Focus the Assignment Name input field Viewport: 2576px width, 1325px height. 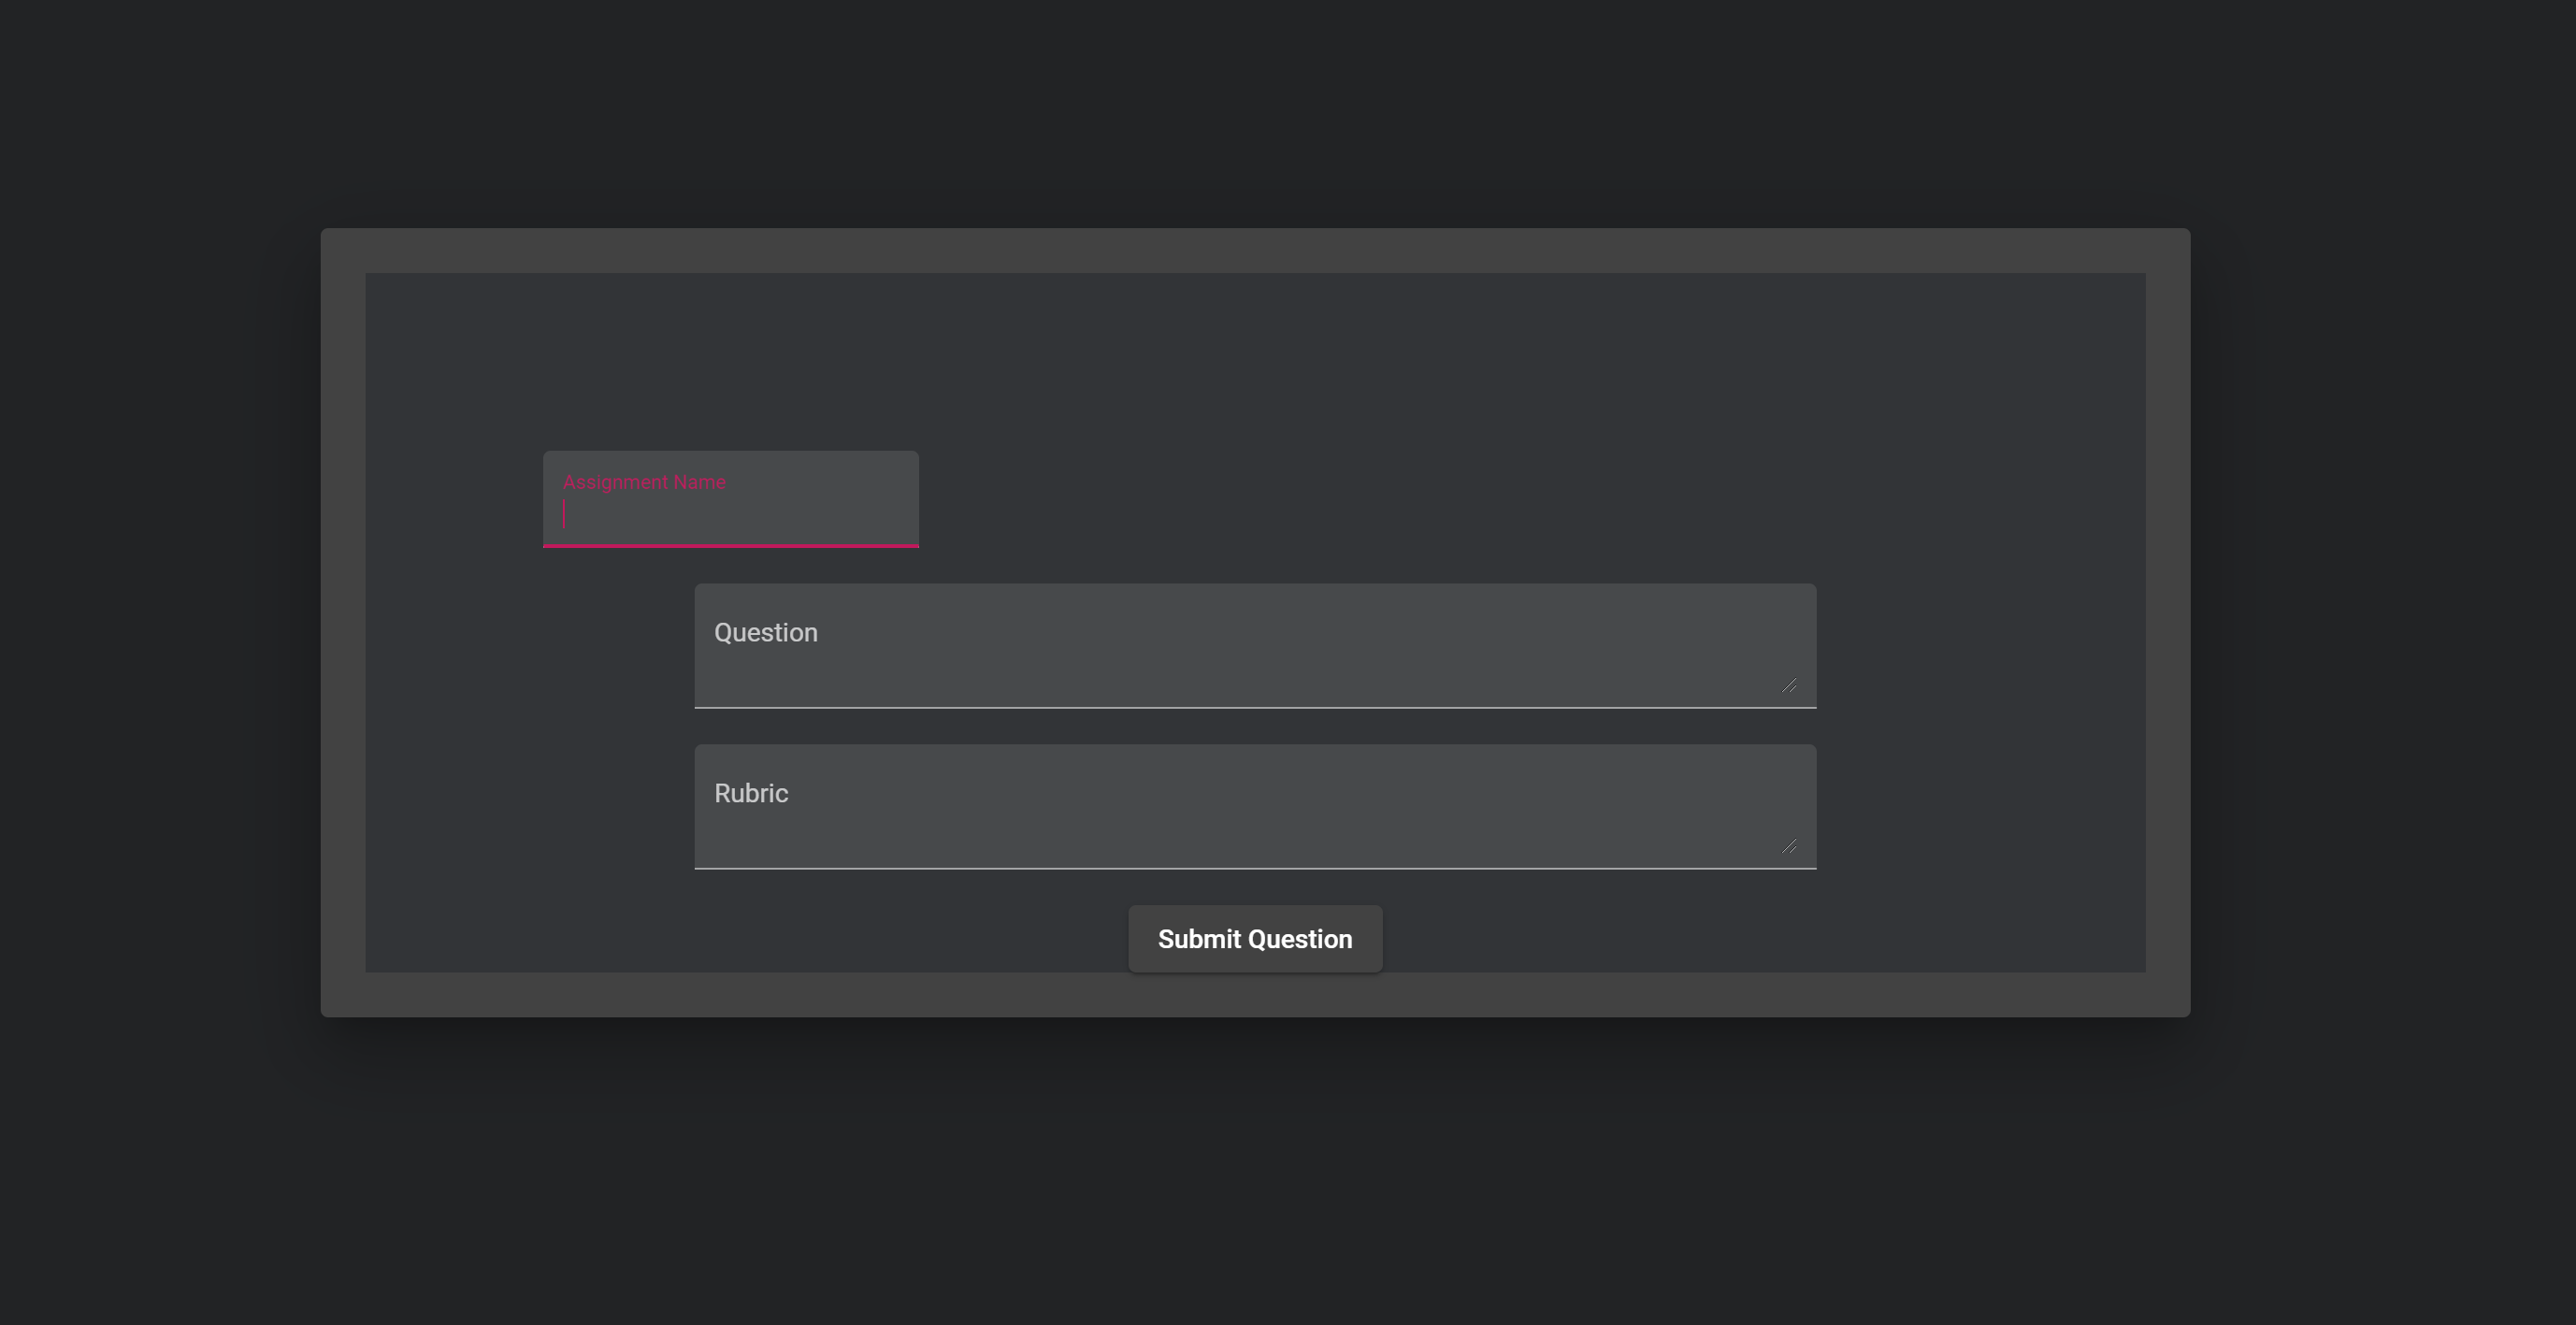(730, 514)
